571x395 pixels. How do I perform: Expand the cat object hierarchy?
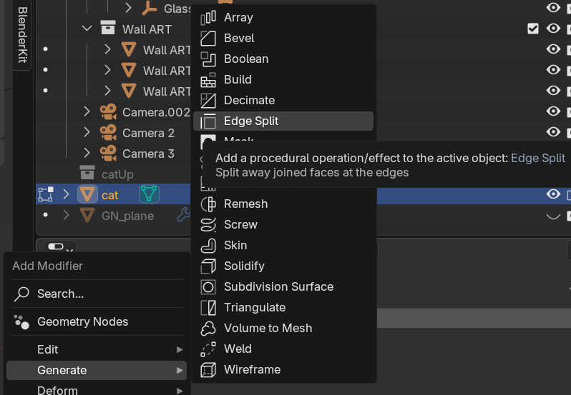[x=67, y=194]
